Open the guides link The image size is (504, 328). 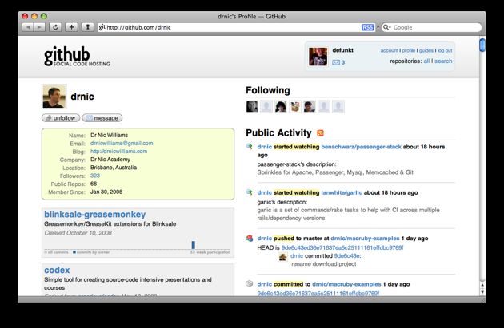[426, 50]
